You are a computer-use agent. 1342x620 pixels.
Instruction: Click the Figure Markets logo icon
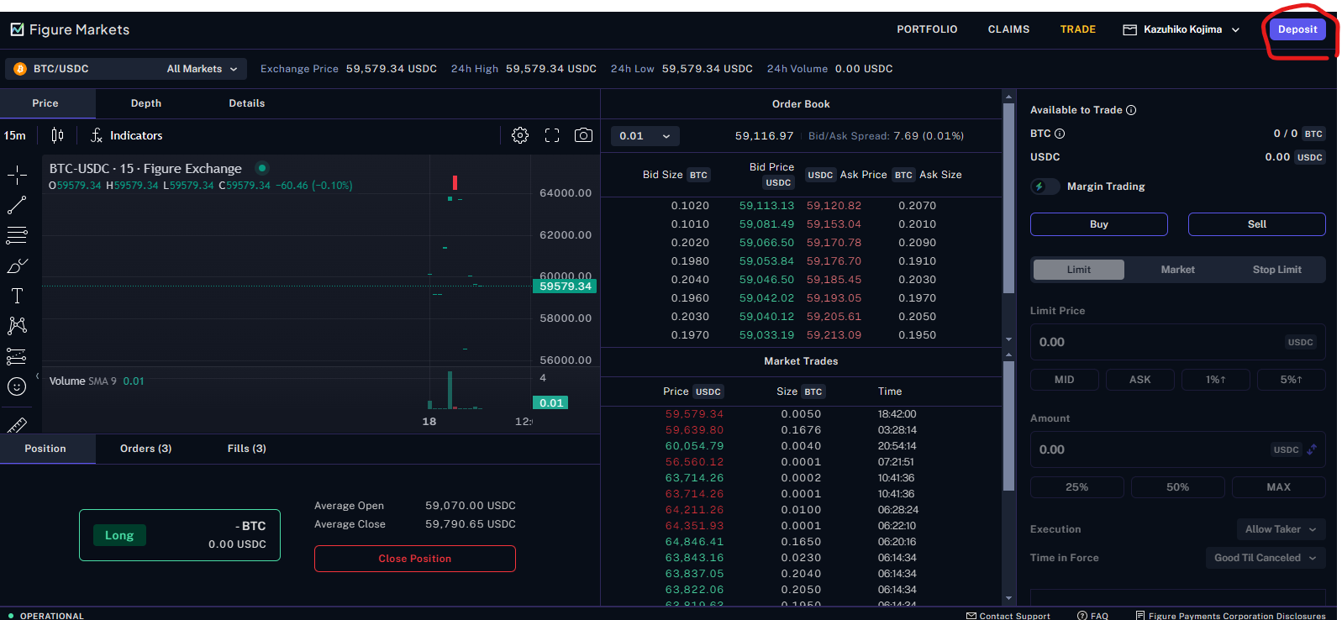pyautogui.click(x=17, y=29)
